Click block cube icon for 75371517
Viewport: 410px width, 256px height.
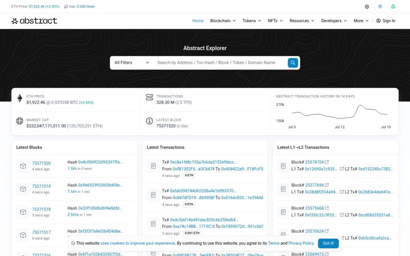point(23,235)
